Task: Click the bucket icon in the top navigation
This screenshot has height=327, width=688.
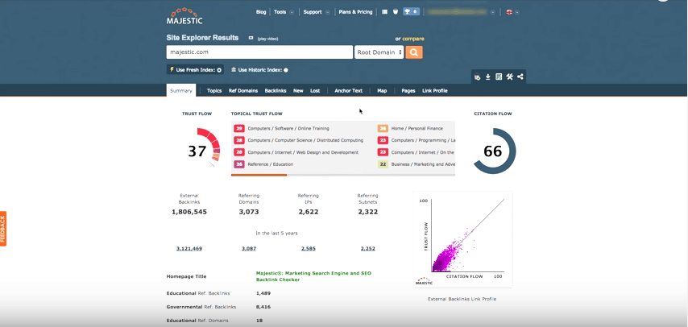Action: click(x=396, y=12)
